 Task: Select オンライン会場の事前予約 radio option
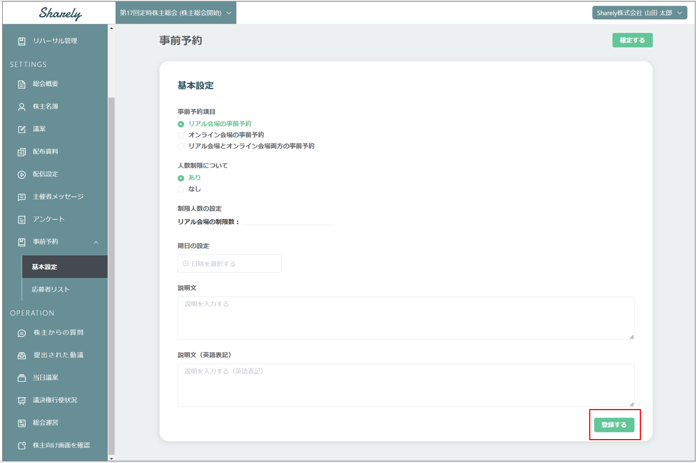(181, 135)
